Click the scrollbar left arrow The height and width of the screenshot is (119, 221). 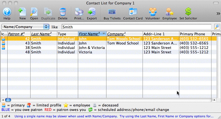3,100
